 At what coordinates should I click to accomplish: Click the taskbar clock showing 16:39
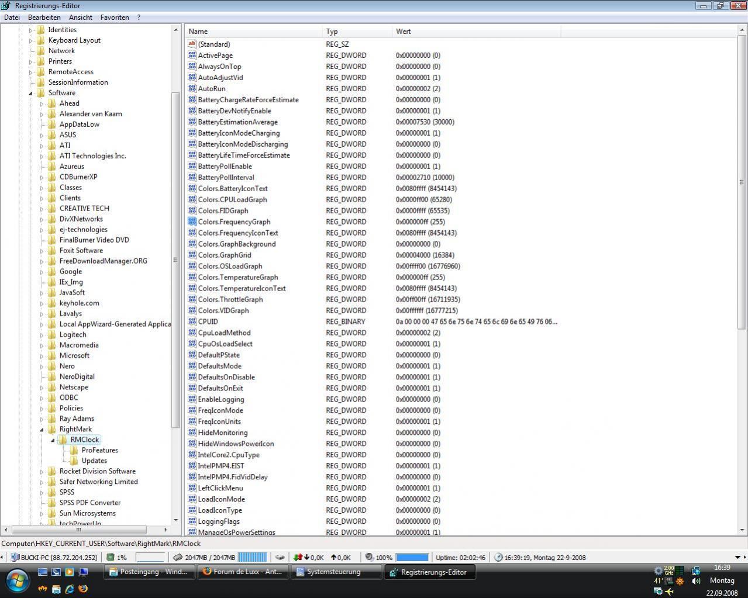pos(722,568)
